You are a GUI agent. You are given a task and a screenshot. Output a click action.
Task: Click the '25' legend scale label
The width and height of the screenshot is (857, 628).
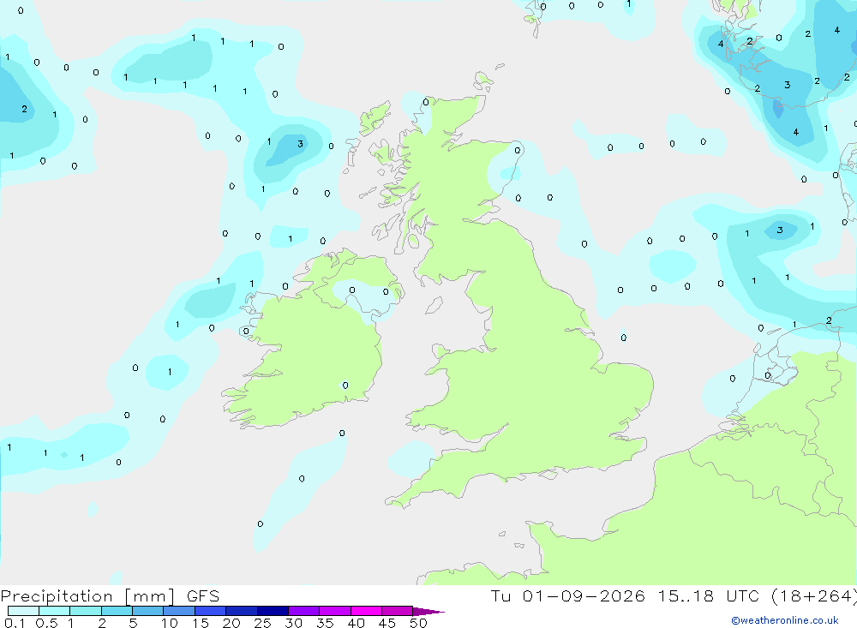tap(262, 623)
